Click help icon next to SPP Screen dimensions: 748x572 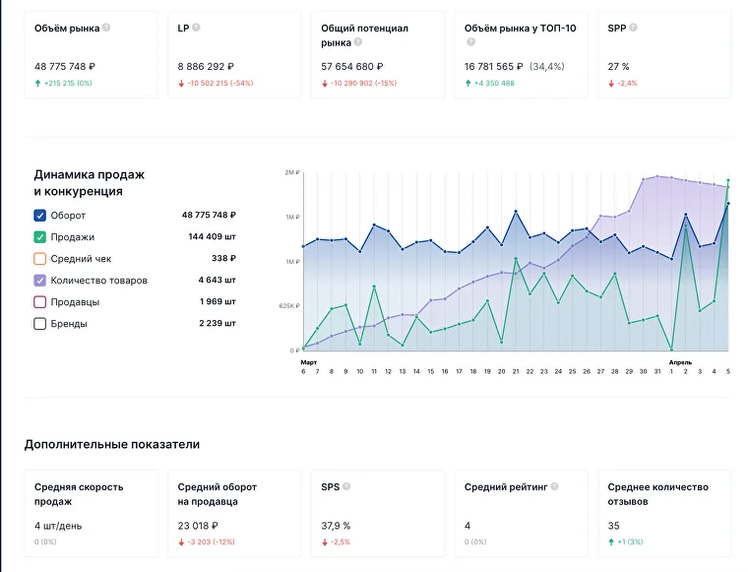pos(633,28)
